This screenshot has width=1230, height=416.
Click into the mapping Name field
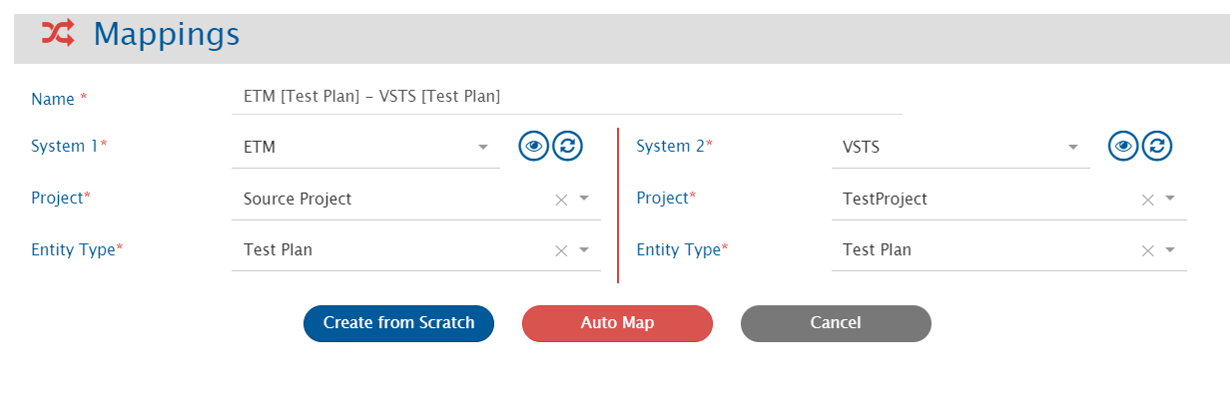click(x=565, y=97)
